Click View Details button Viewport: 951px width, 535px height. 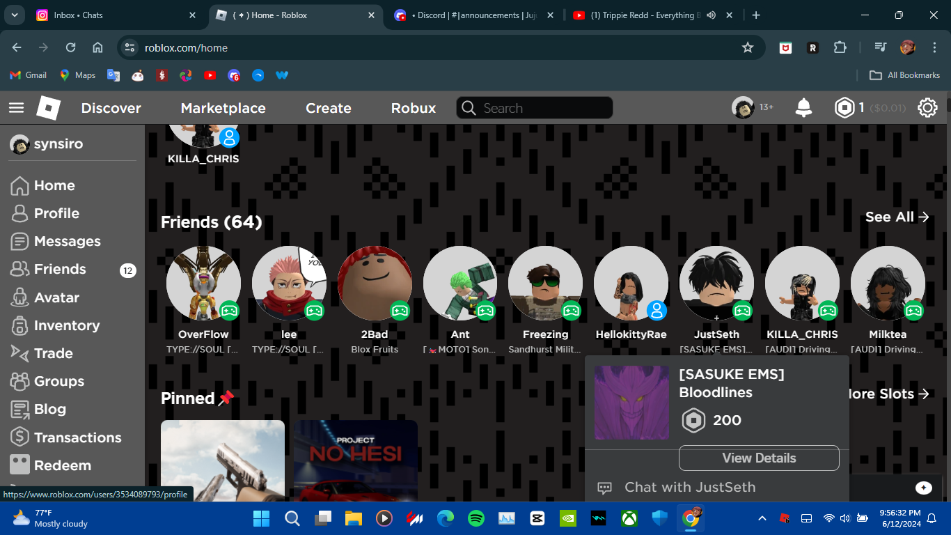tap(759, 458)
